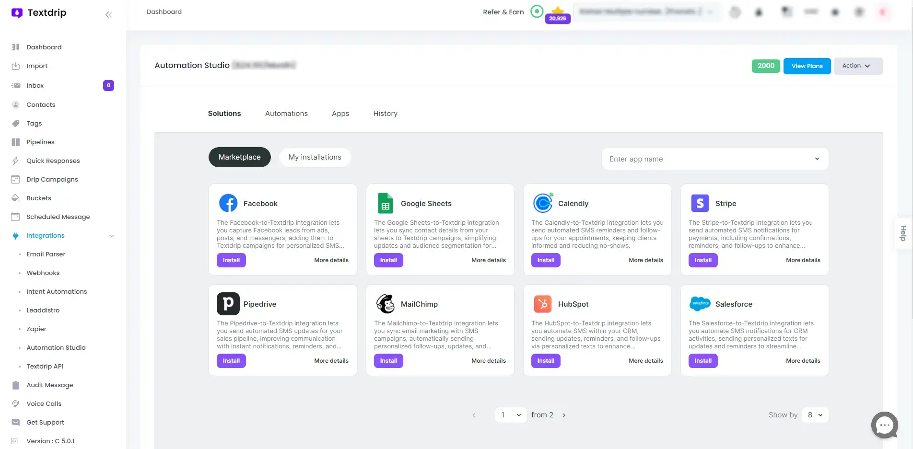The height and width of the screenshot is (449, 913).
Task: View More details for Stripe
Action: [803, 260]
